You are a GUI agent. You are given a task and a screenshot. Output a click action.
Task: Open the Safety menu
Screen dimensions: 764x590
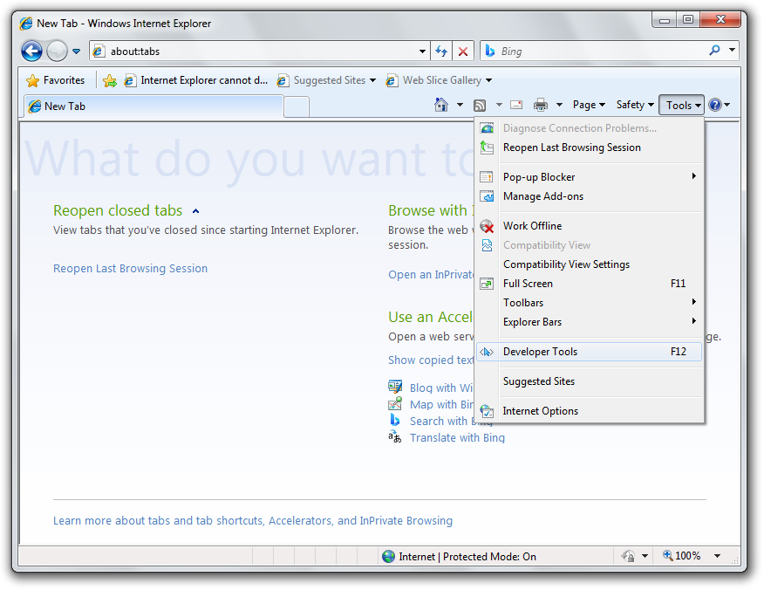[634, 105]
